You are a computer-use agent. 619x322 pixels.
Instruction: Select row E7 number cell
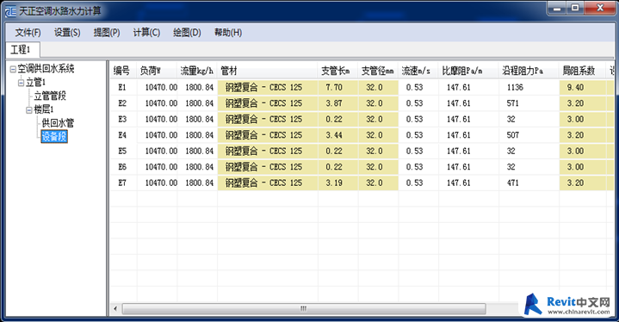click(123, 183)
